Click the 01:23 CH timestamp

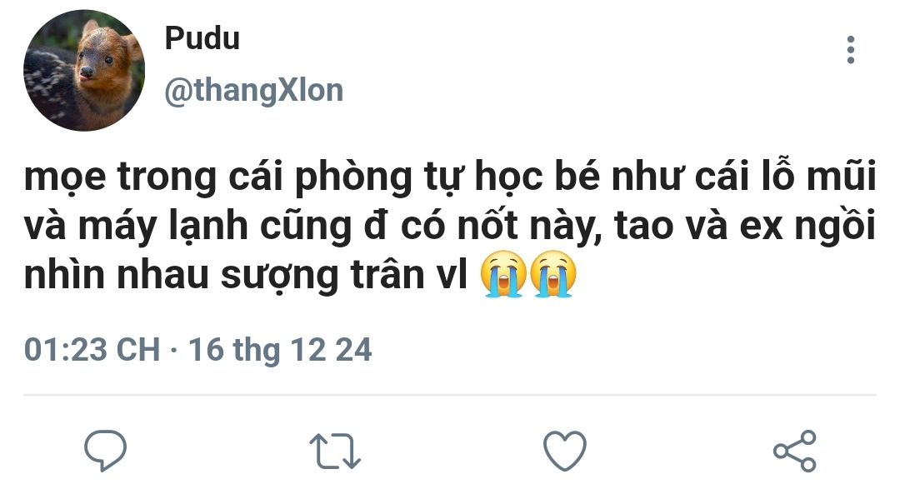92,349
